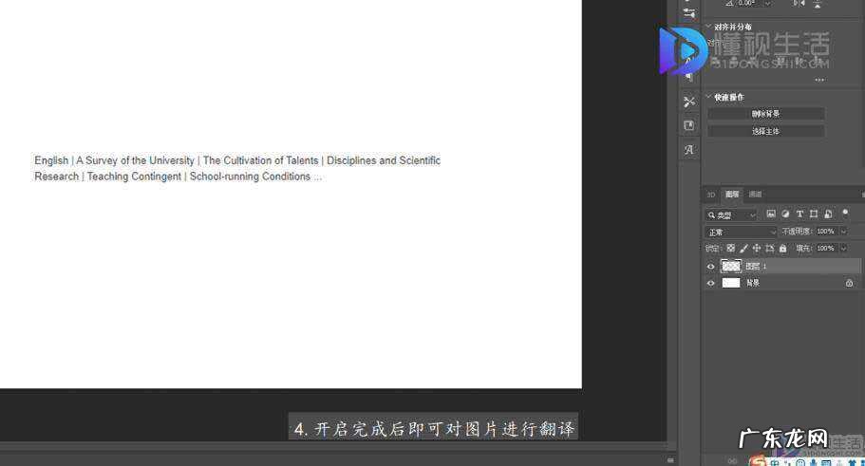Toggle visibility of 图层 1 layer
The width and height of the screenshot is (865, 466).
pyautogui.click(x=710, y=267)
